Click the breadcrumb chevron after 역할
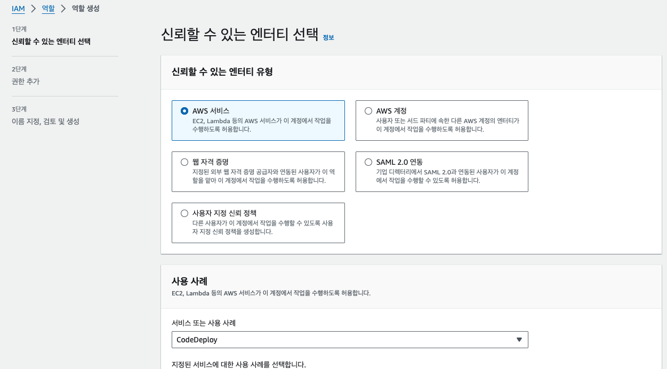This screenshot has height=369, width=667. (63, 9)
